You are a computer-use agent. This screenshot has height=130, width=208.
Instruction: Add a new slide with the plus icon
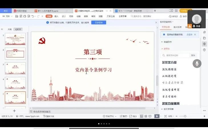(14, 111)
